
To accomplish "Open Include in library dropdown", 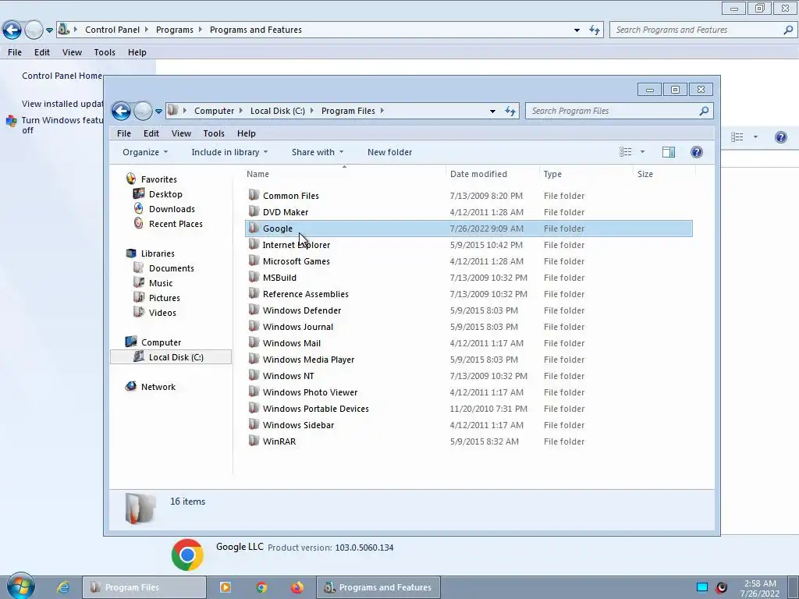I will pyautogui.click(x=229, y=152).
